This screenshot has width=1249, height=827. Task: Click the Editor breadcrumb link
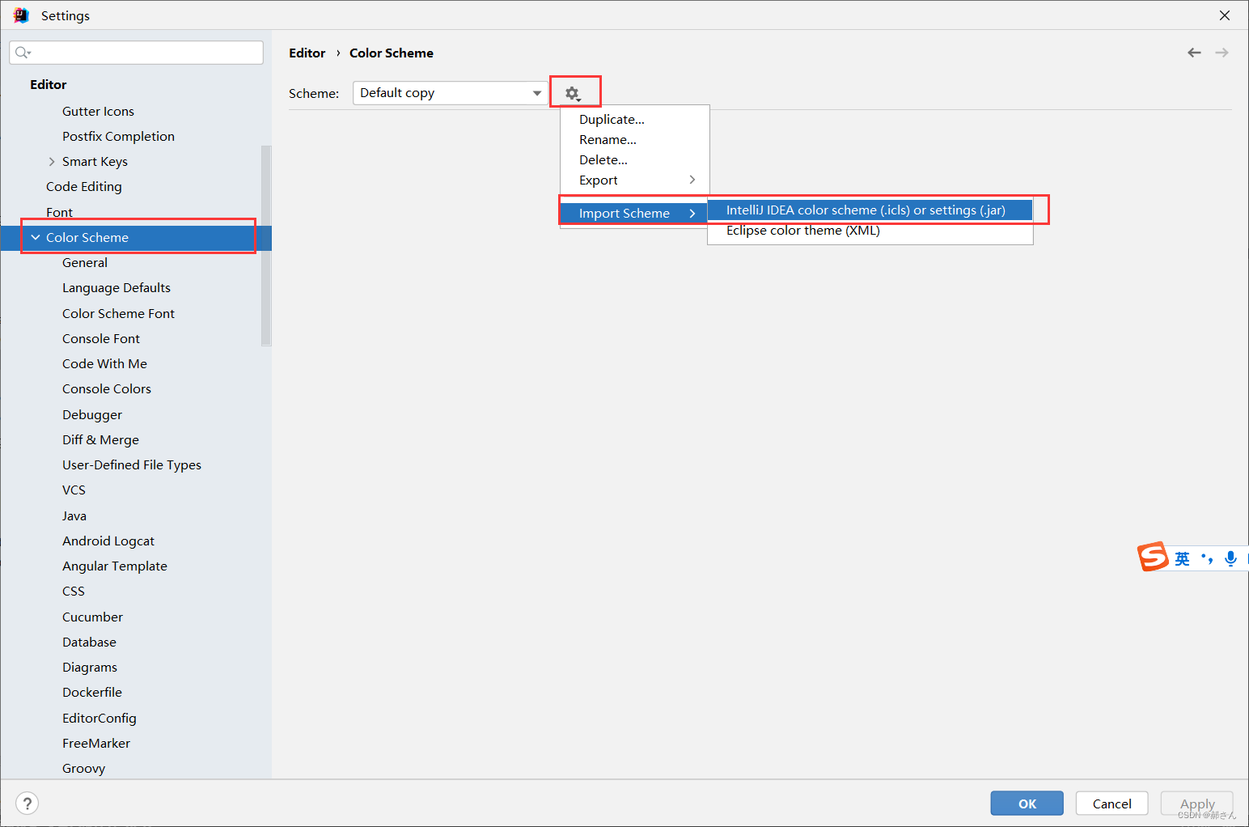tap(307, 53)
